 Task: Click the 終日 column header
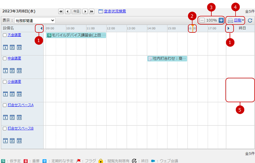(x=242, y=28)
